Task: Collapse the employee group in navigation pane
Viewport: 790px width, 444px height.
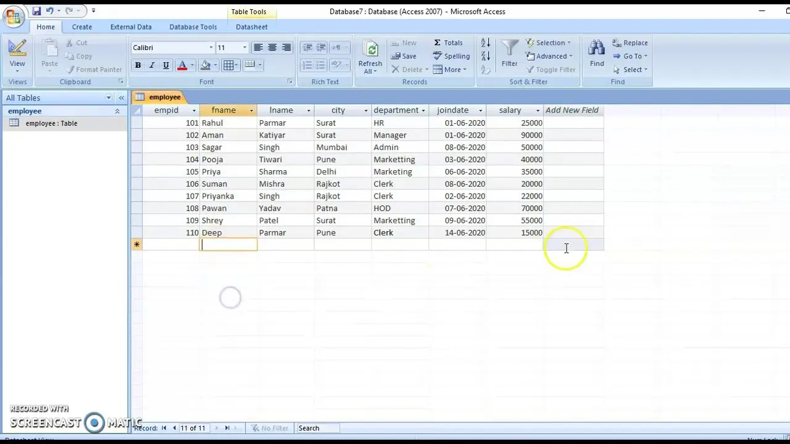Action: tap(117, 111)
